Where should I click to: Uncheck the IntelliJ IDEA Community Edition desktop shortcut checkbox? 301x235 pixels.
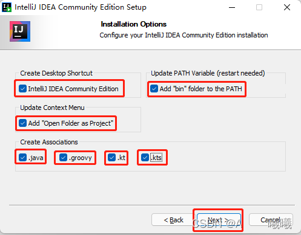pos(22,89)
